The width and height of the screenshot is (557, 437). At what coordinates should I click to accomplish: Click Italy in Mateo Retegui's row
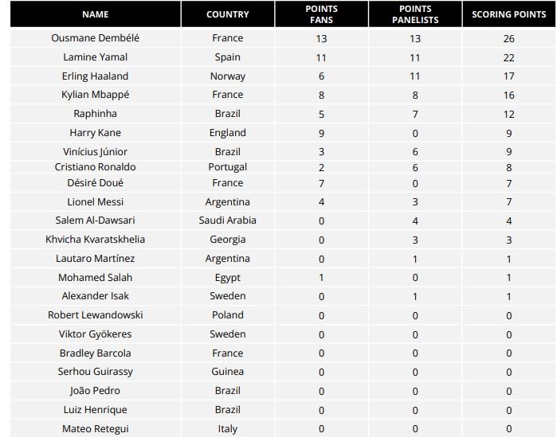click(x=227, y=429)
